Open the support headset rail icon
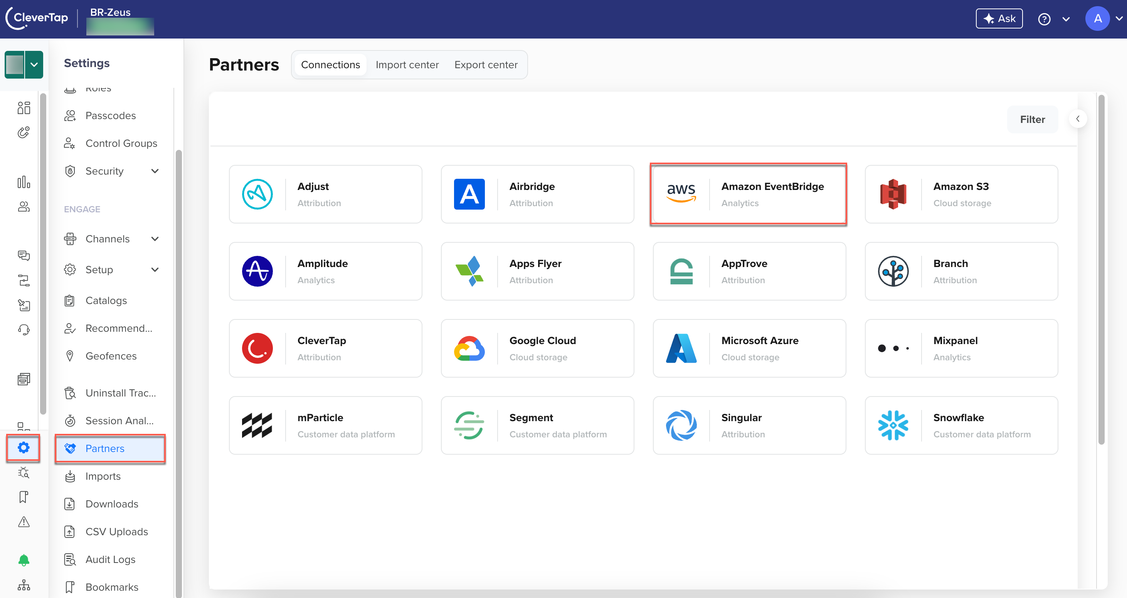The height and width of the screenshot is (598, 1127). point(24,329)
